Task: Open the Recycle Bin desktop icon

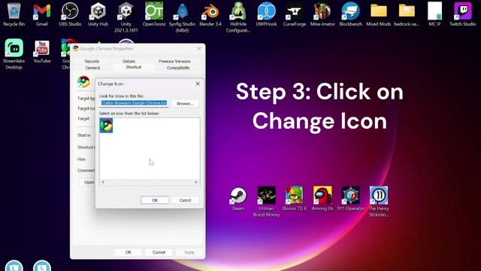Action: pos(14,14)
